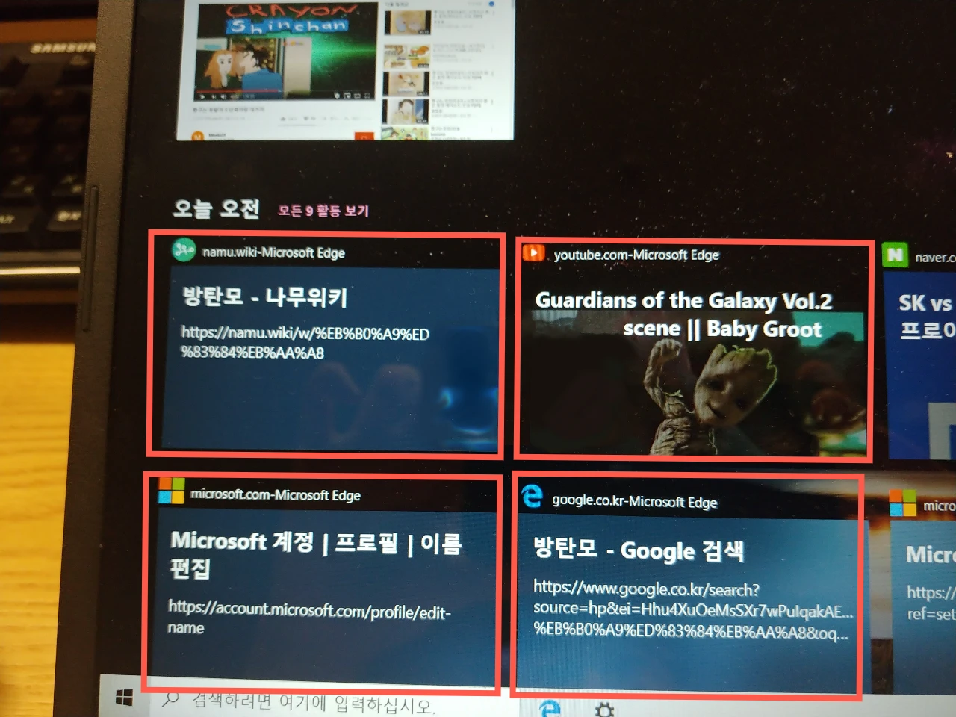Open Microsoft Edge from the taskbar
Viewport: 956px width, 717px height.
pyautogui.click(x=550, y=708)
